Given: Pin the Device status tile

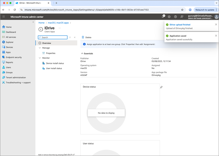Looking at the screenshot, I should [161, 87].
